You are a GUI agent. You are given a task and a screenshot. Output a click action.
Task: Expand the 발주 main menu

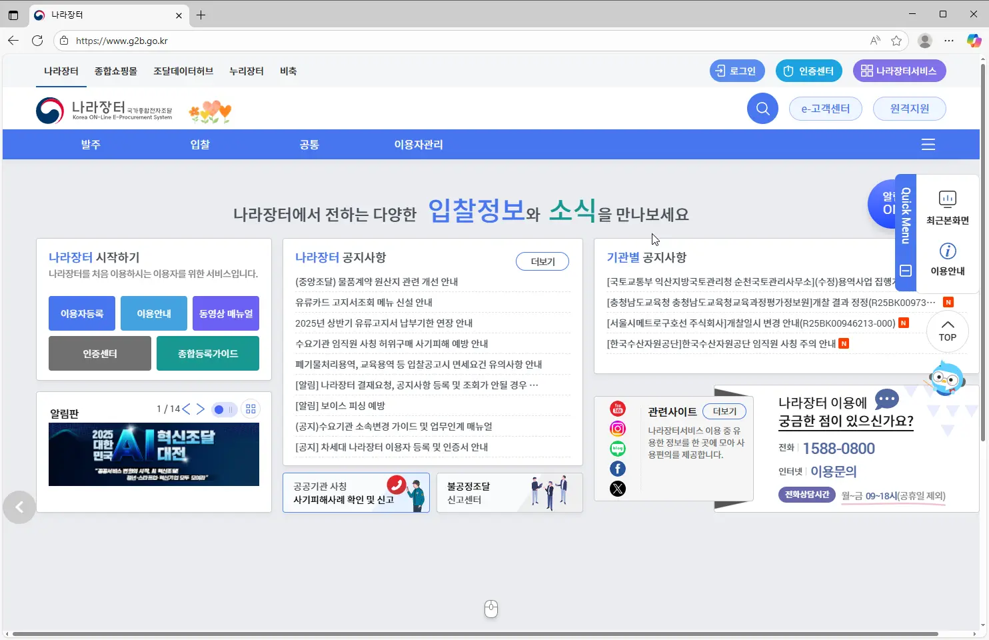coord(91,145)
